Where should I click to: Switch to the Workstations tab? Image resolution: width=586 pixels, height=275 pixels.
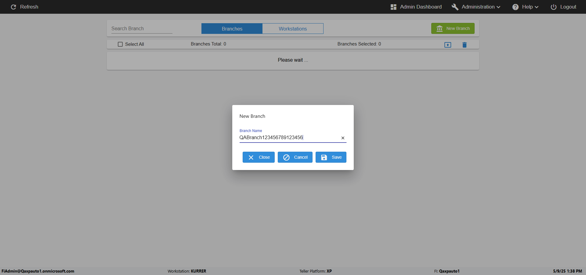pos(293,29)
